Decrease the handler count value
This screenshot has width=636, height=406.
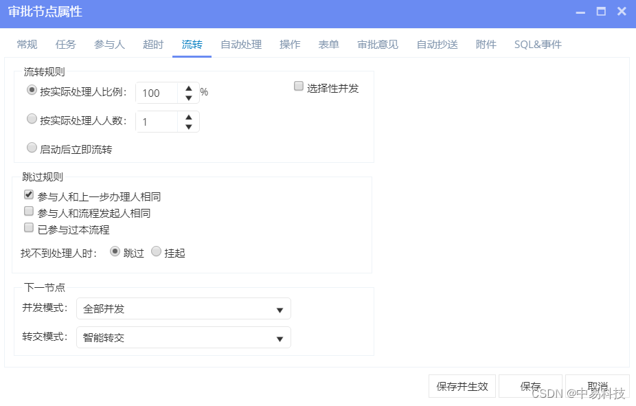click(189, 126)
